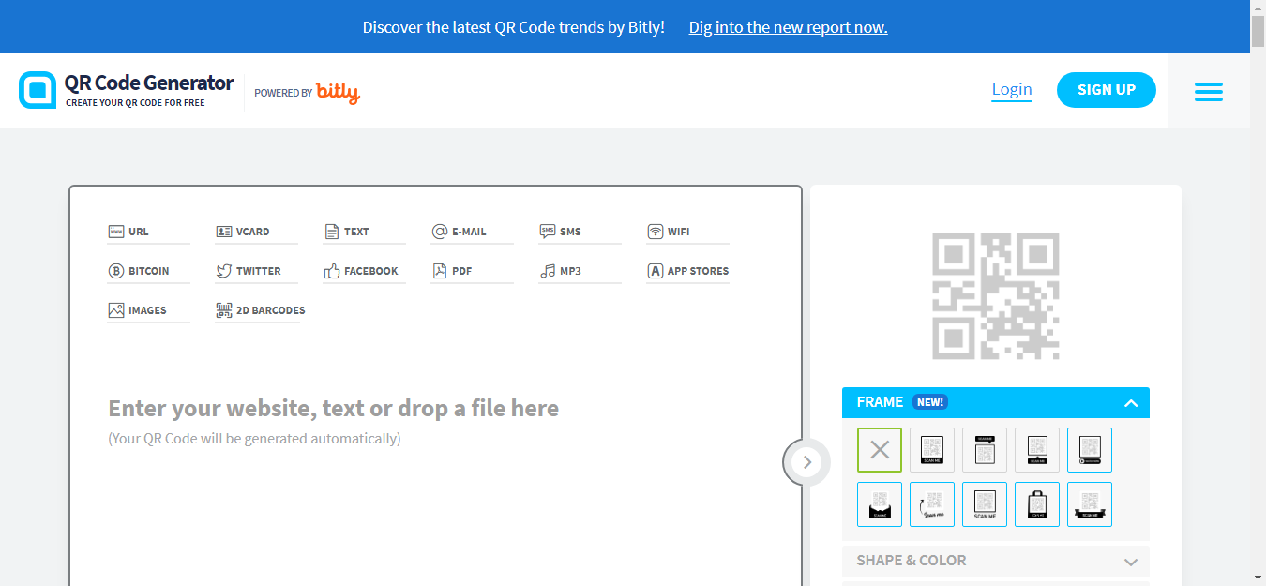Image resolution: width=1266 pixels, height=586 pixels.
Task: Expand the SHAPE & COLOR section
Action: pos(995,561)
